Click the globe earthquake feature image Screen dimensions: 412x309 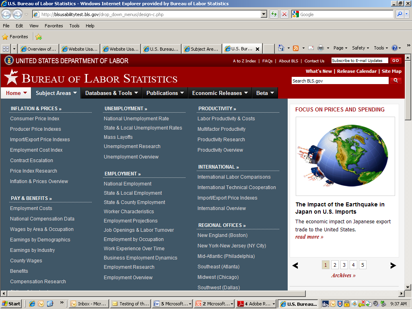click(x=345, y=156)
